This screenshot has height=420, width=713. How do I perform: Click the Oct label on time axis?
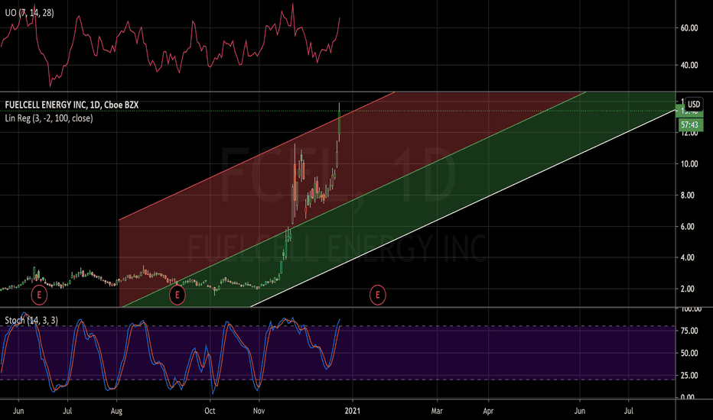point(210,412)
